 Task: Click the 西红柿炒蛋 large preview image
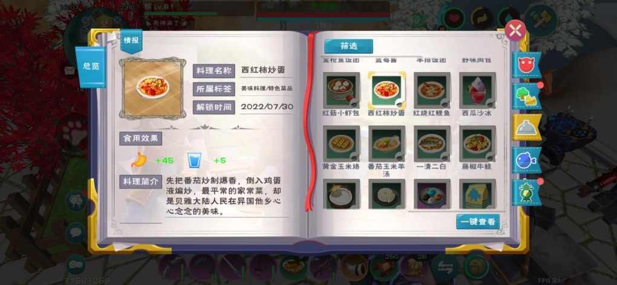tap(152, 88)
